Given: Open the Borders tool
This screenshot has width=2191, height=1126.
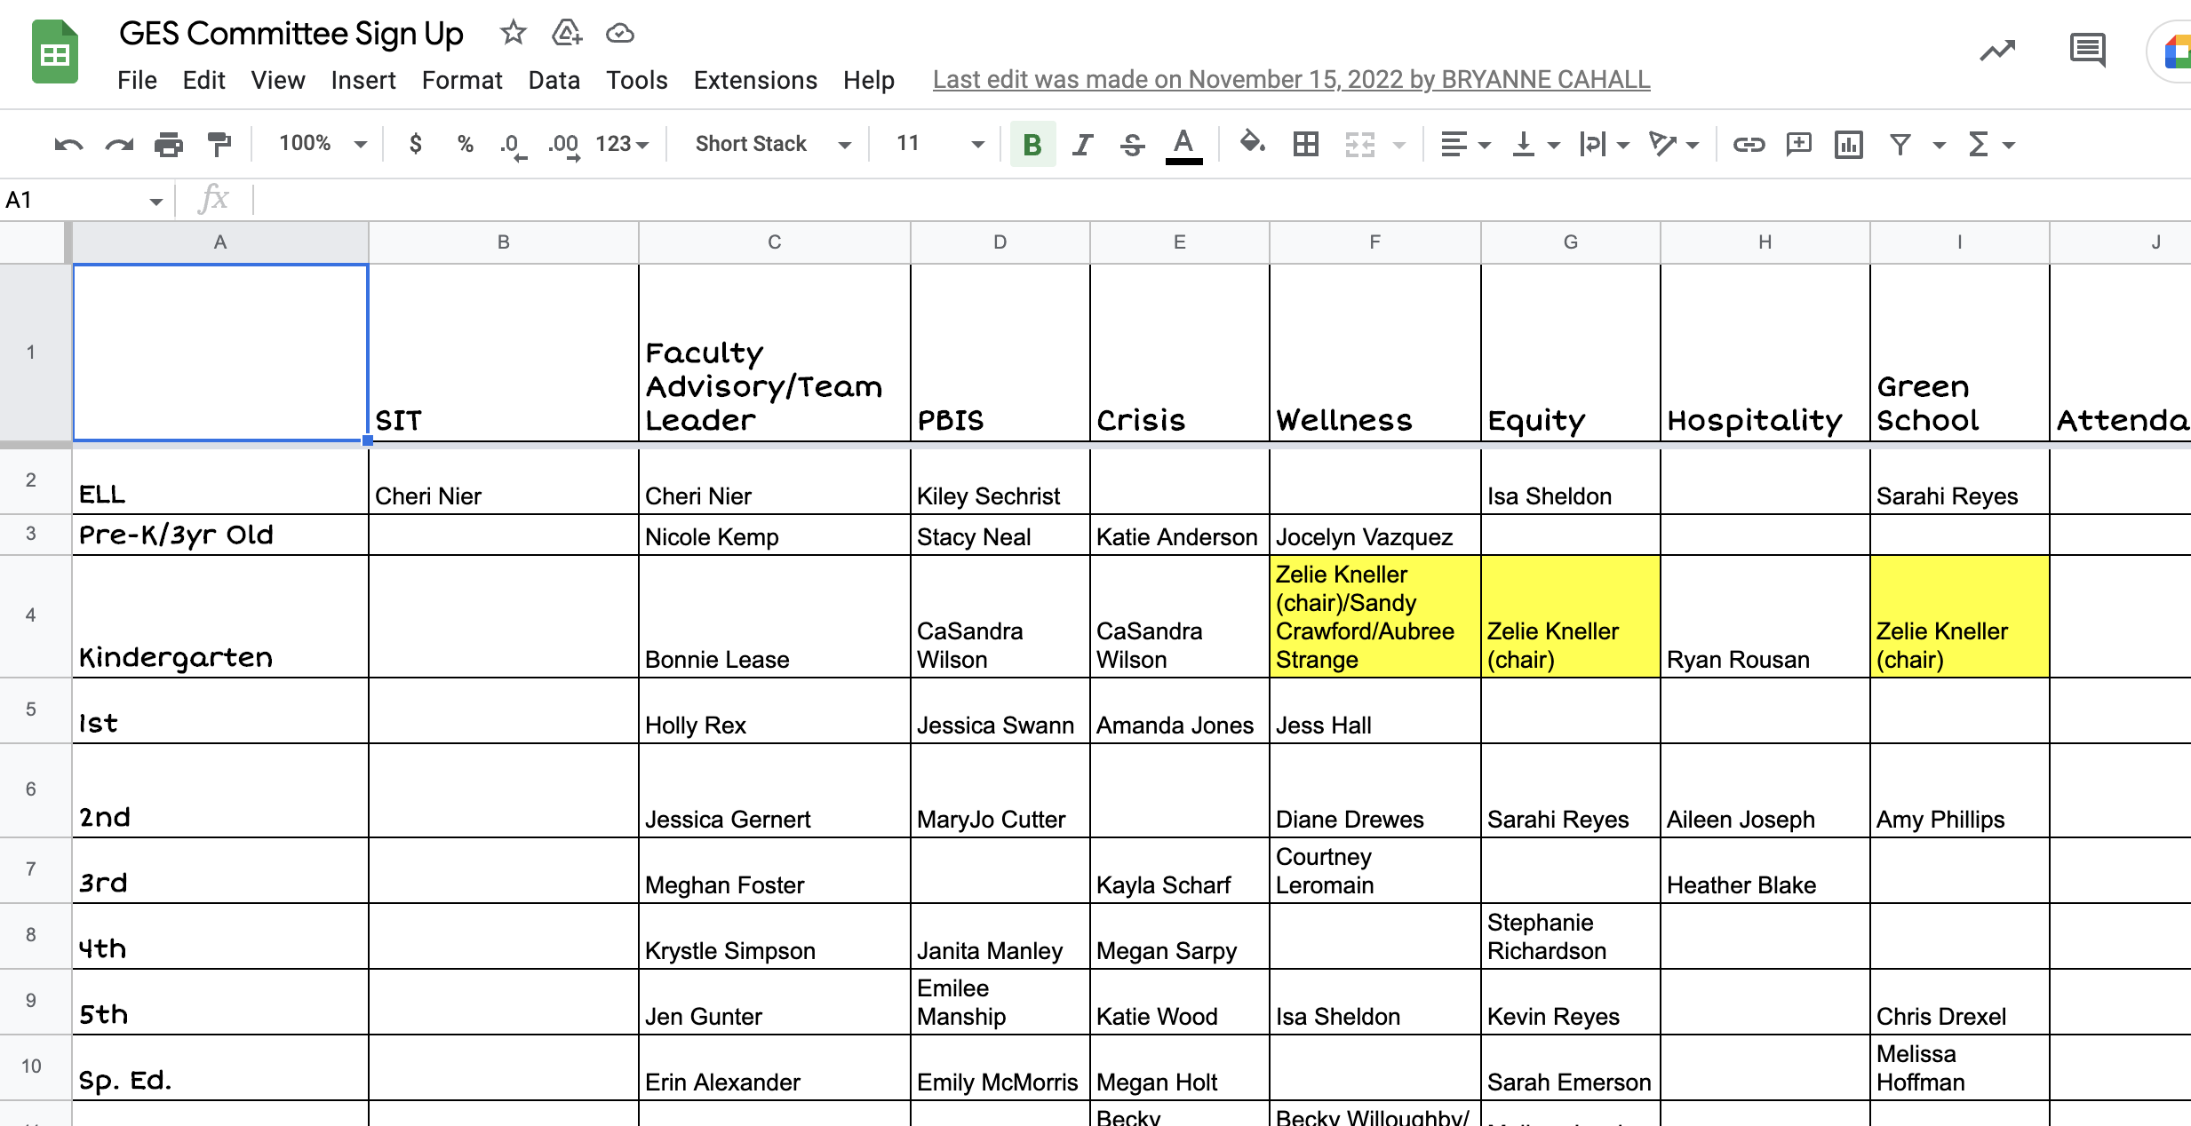Looking at the screenshot, I should [x=1305, y=144].
